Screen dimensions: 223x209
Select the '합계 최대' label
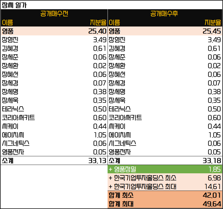121,204
